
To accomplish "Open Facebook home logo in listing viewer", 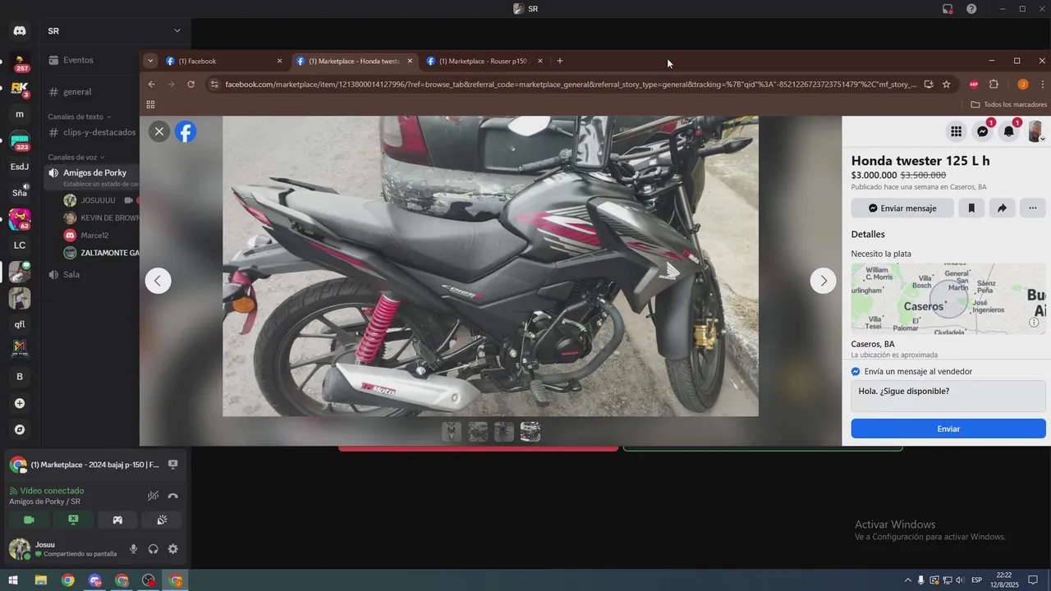I will (x=186, y=131).
